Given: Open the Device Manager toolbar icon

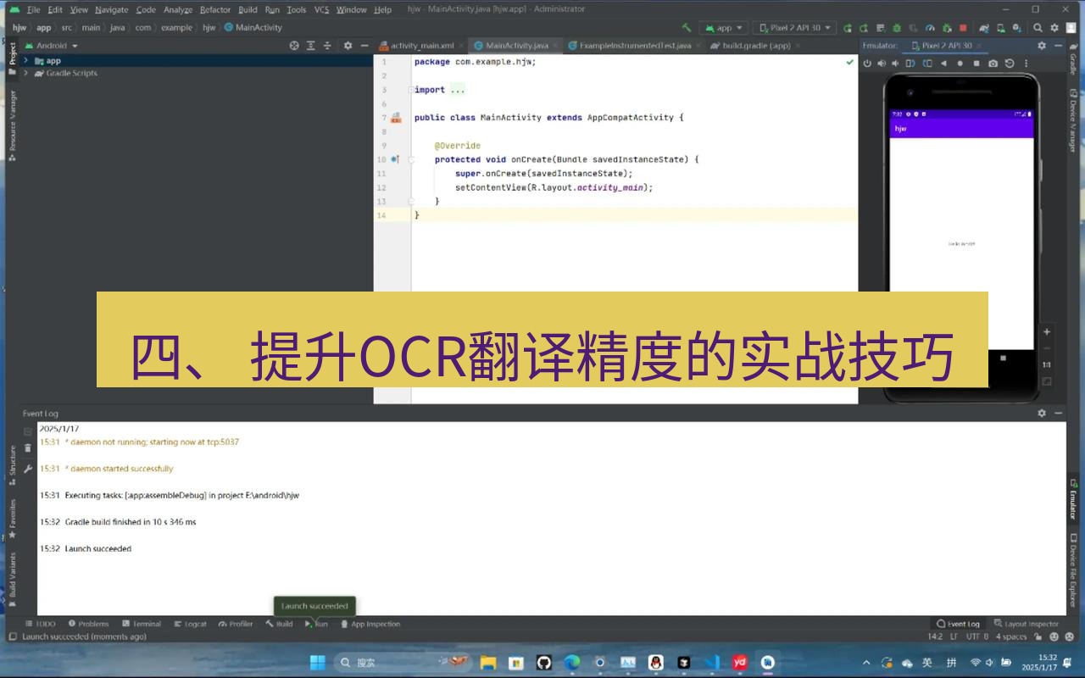Looking at the screenshot, I should [1001, 28].
